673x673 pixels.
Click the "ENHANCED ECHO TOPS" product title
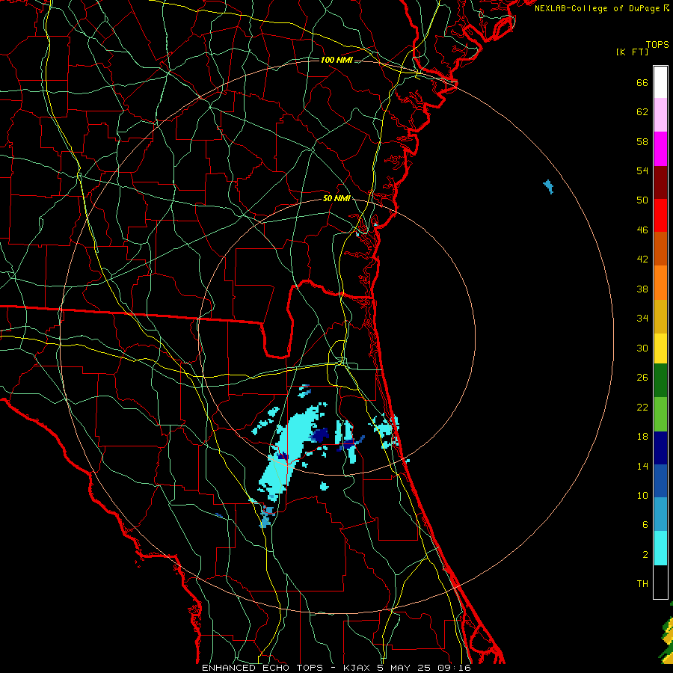pyautogui.click(x=262, y=668)
